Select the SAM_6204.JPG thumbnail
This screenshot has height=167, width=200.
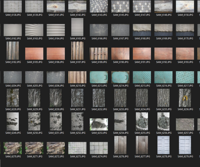click(x=13, y=77)
